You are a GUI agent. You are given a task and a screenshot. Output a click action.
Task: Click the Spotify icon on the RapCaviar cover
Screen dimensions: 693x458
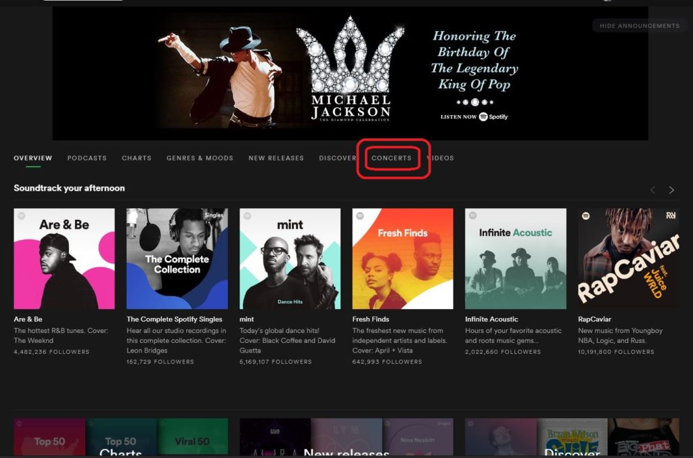click(x=587, y=216)
